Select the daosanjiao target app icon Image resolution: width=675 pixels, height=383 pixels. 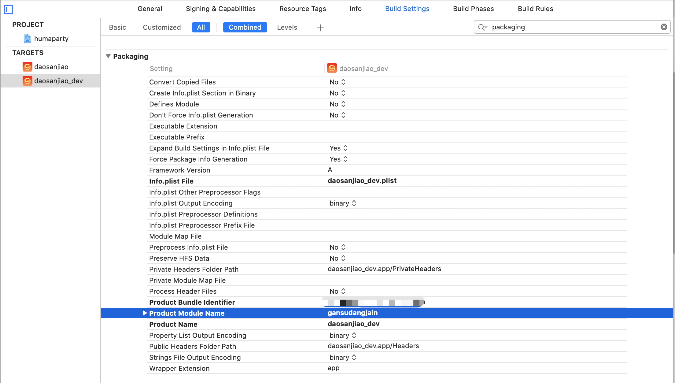tap(28, 67)
